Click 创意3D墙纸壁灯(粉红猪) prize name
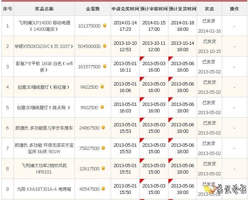This screenshot has height=200, width=248. click(44, 87)
